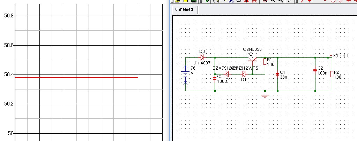Screen dimensions: 357x141
Task: Click the 33n value of C1
Action: [283, 77]
